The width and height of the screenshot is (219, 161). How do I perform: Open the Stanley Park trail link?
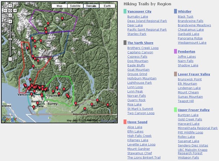[137, 34]
